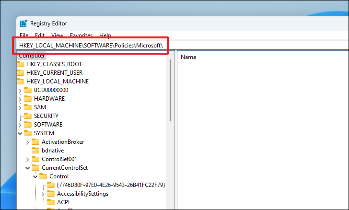349x210 pixels.
Task: Collapse the CurrentControlSet key
Action: pos(28,168)
